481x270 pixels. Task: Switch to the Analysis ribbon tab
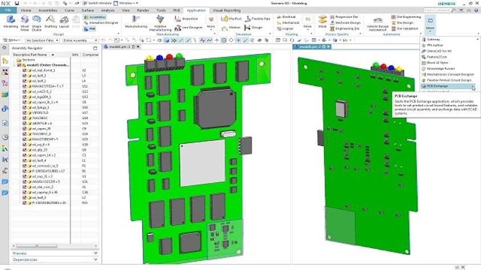pos(107,10)
